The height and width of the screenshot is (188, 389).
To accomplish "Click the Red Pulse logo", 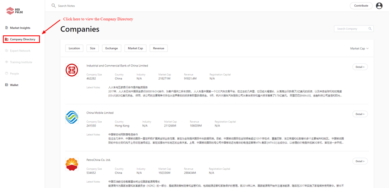I will tap(15, 10).
